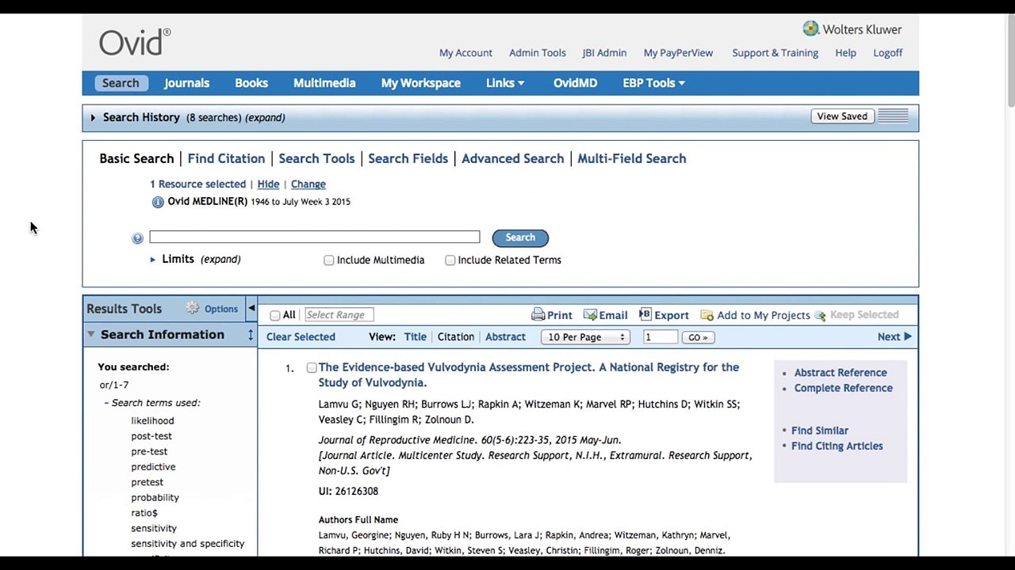Click Hide resource link
The image size is (1015, 570).
click(x=268, y=184)
